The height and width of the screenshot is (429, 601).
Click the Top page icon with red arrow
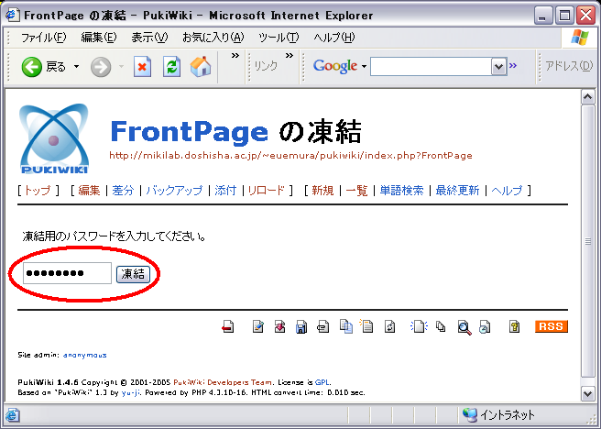click(228, 327)
